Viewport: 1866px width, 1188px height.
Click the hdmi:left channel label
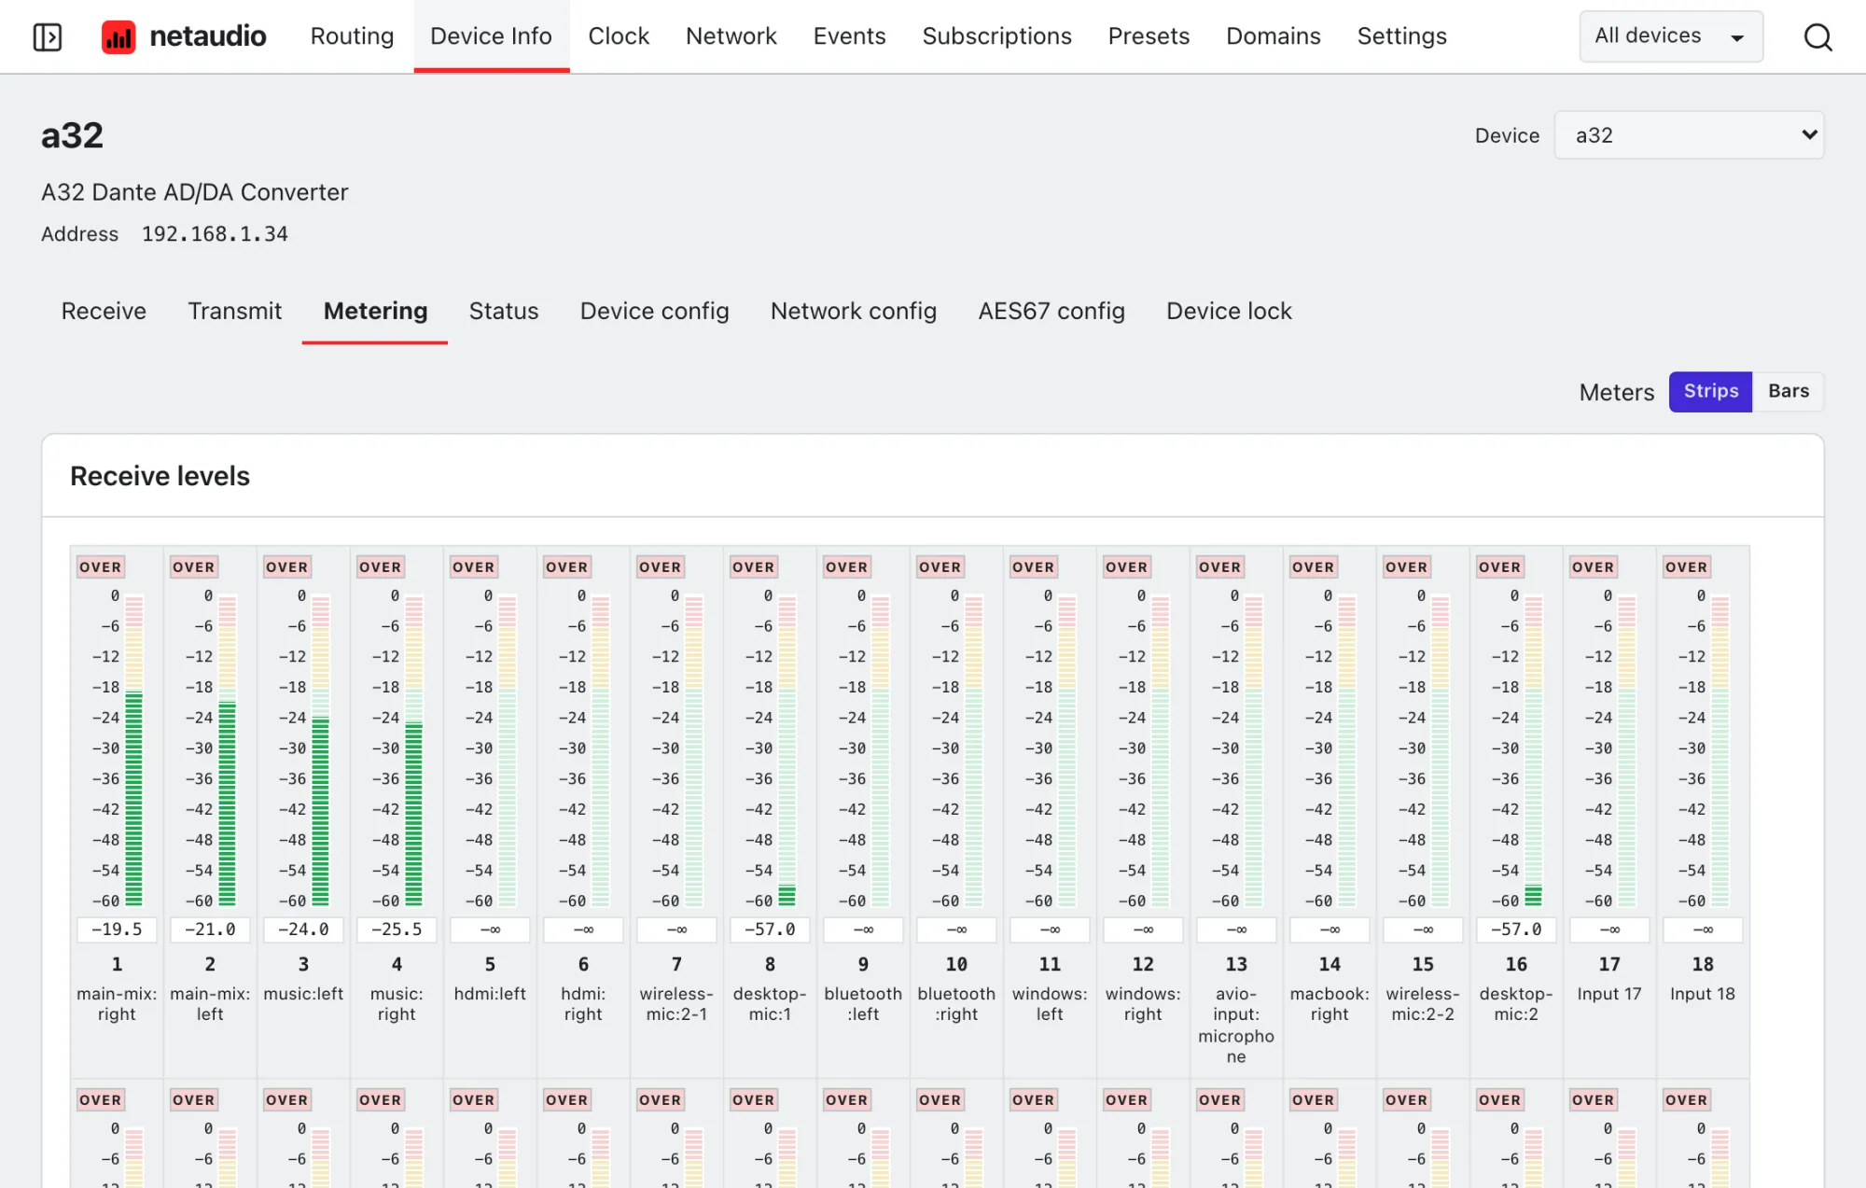[490, 994]
